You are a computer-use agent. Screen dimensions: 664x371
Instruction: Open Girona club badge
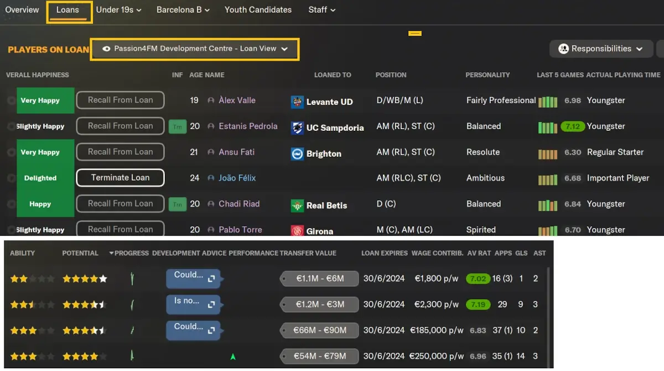[x=297, y=230]
